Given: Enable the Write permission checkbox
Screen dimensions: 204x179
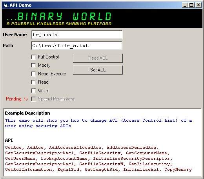Looking at the screenshot, I should (x=33, y=91).
